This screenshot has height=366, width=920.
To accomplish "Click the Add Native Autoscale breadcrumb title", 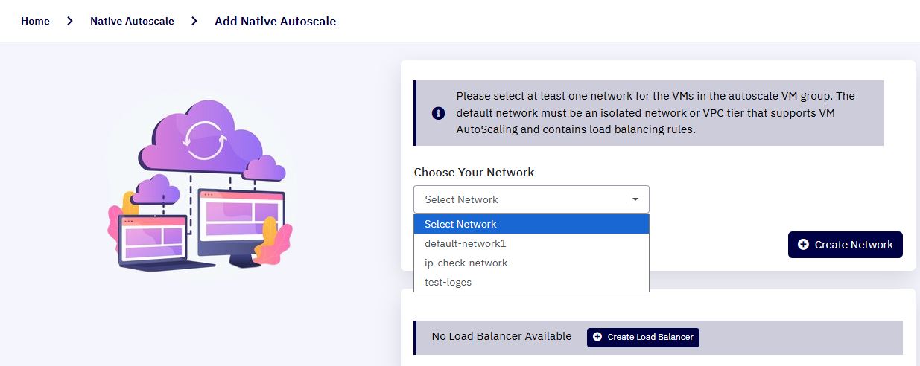I will pos(275,21).
